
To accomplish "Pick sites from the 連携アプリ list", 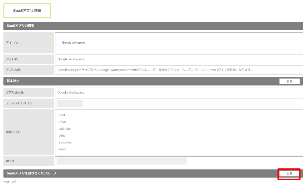I will [62, 136].
